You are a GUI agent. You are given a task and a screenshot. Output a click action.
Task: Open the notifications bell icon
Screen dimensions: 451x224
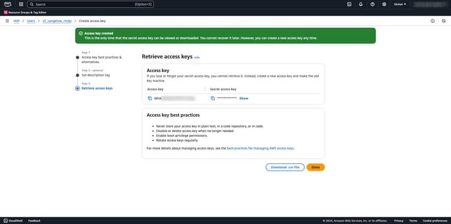361,4
